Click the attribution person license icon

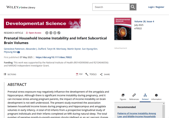click(x=51, y=33)
